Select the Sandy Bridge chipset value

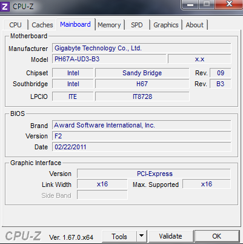point(142,73)
